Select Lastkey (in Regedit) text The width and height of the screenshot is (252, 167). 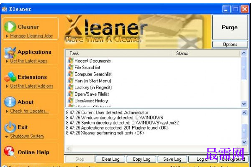point(93,88)
